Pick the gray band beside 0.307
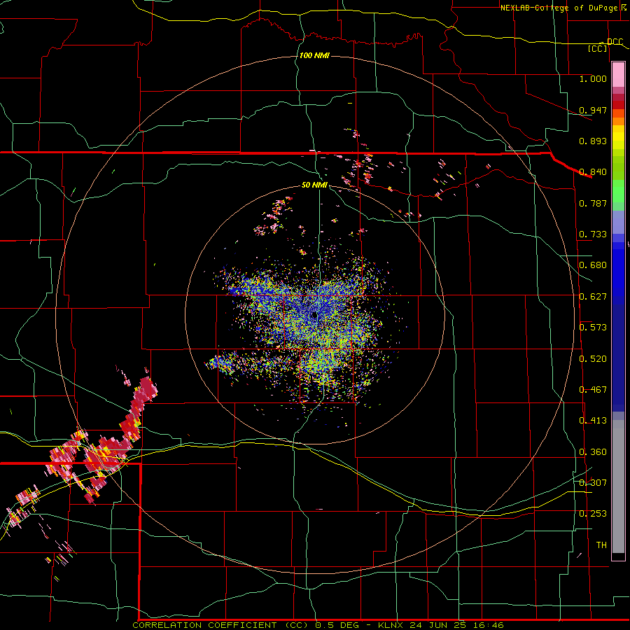 [618, 486]
